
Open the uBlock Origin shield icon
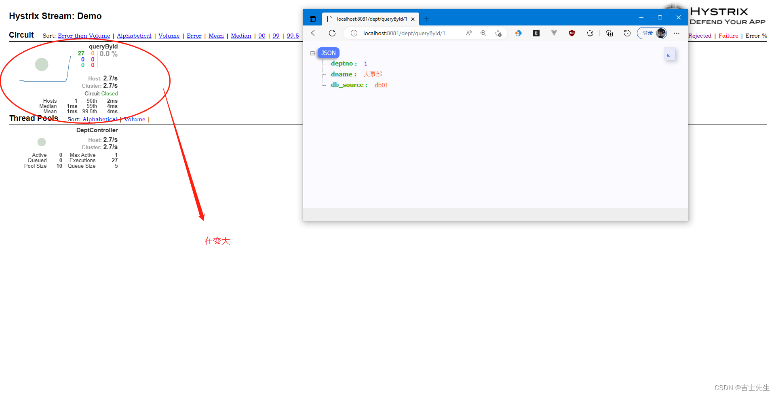[572, 33]
